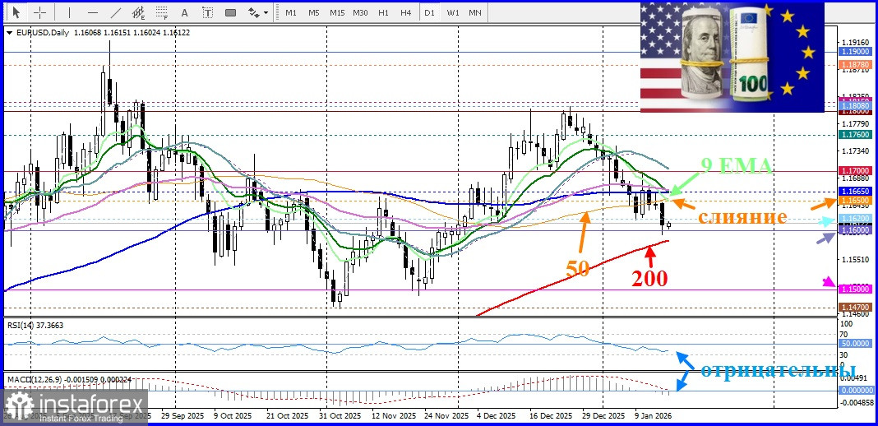
Task: Select the equidistant channel tool
Action: point(139,12)
